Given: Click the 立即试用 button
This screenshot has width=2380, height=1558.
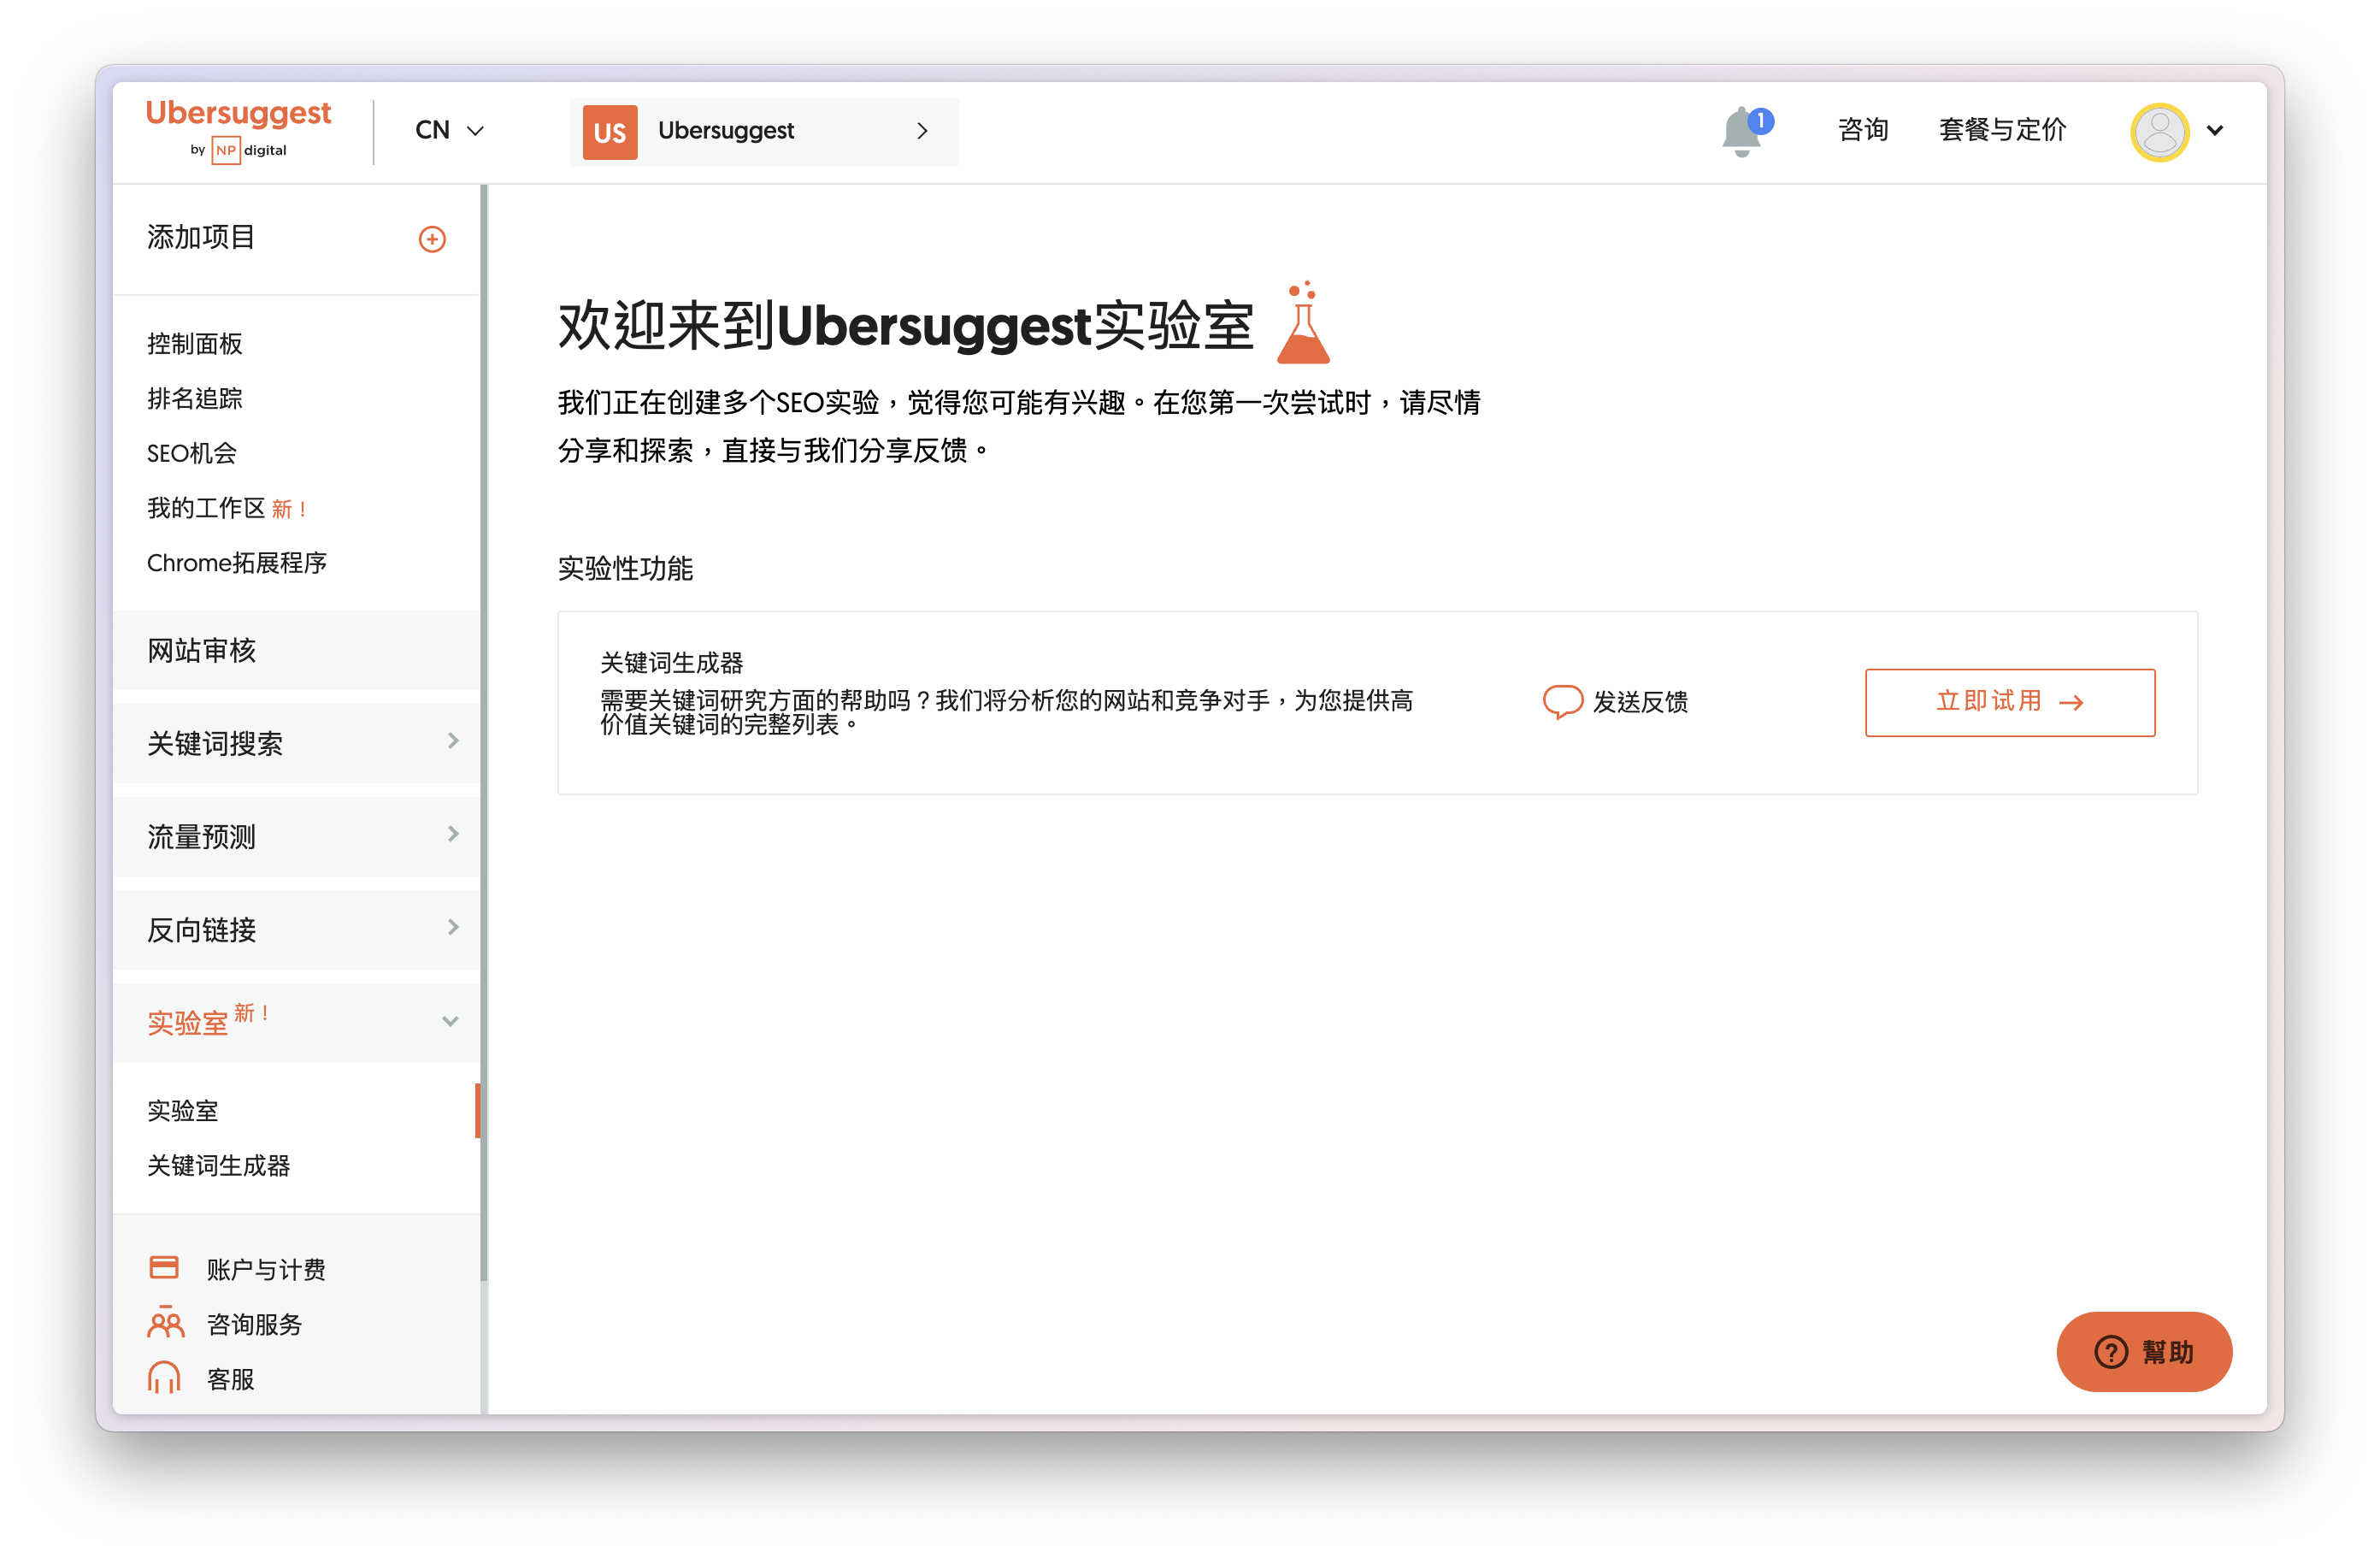Looking at the screenshot, I should tap(2009, 702).
